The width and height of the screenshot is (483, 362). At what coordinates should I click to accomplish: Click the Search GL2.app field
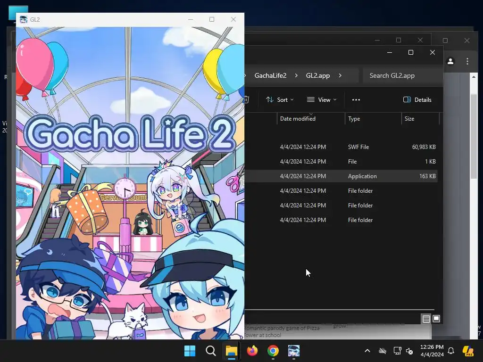point(402,75)
